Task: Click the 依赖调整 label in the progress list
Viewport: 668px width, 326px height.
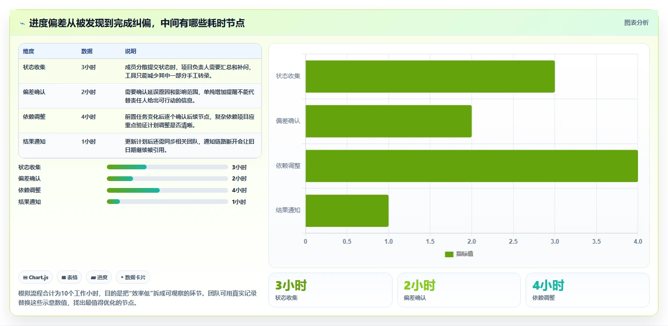Action: click(x=30, y=190)
